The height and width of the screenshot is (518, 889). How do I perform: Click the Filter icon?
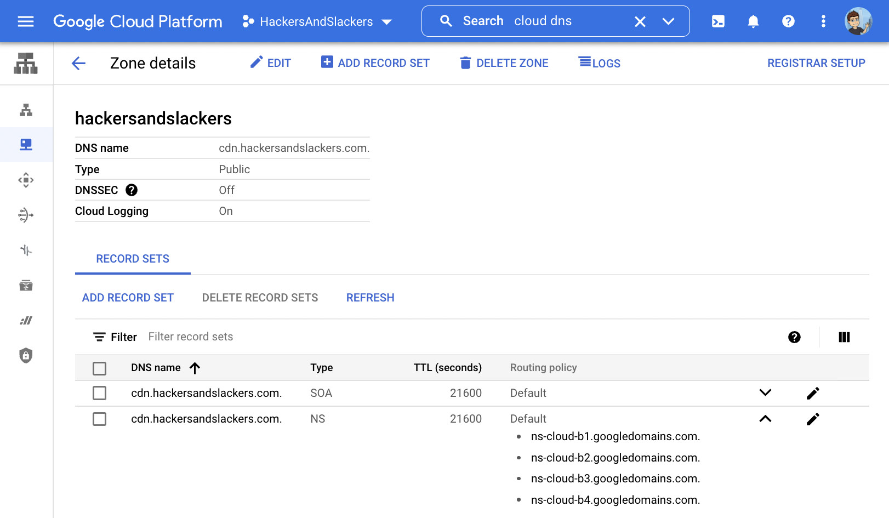coord(99,337)
